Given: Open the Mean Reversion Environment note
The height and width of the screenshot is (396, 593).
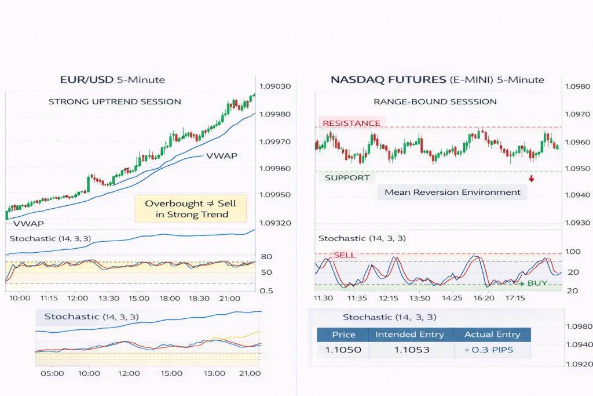Looking at the screenshot, I should click(452, 192).
